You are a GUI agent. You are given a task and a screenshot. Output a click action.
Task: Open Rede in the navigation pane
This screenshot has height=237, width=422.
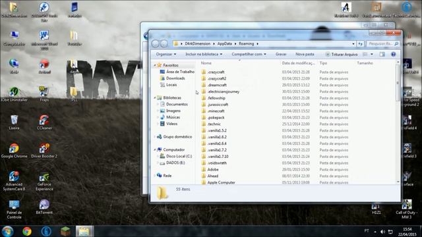tap(167, 176)
